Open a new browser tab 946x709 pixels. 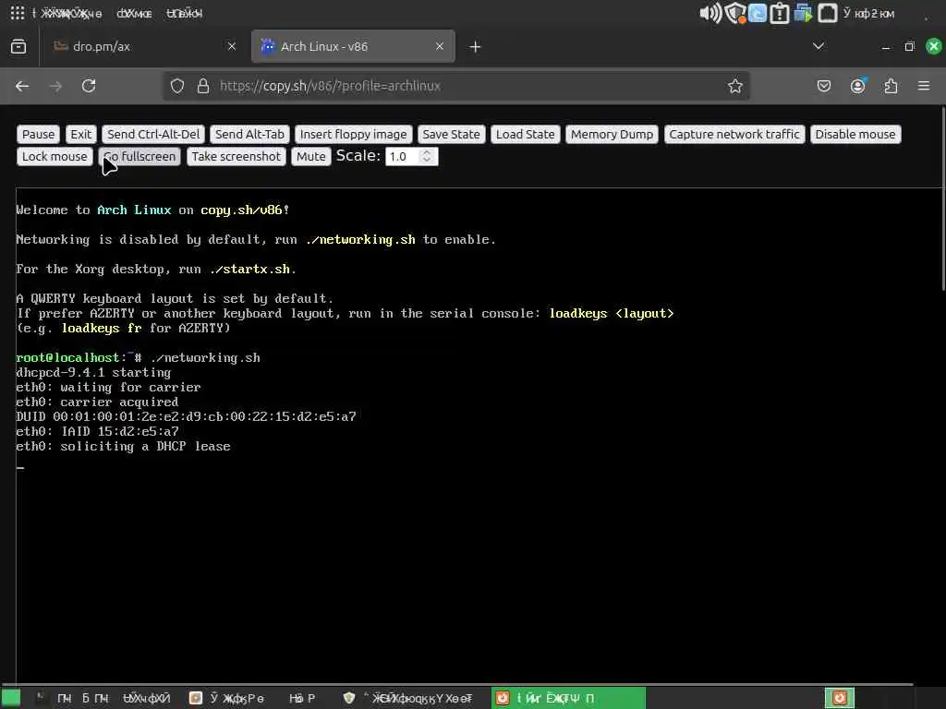tap(476, 46)
